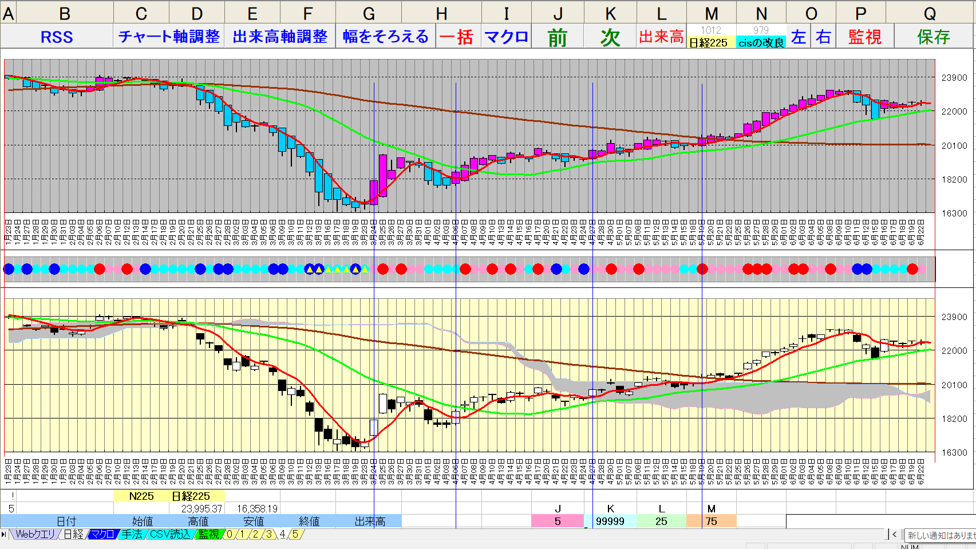Select column header G

[369, 12]
